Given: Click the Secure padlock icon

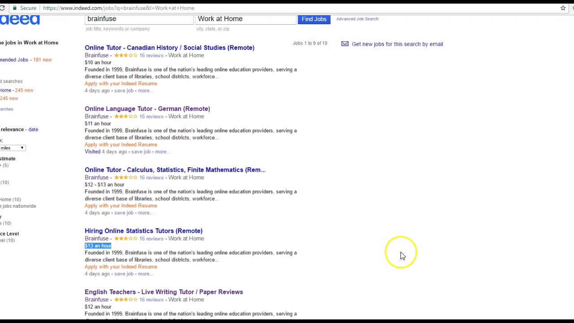Looking at the screenshot, I should click(15, 8).
